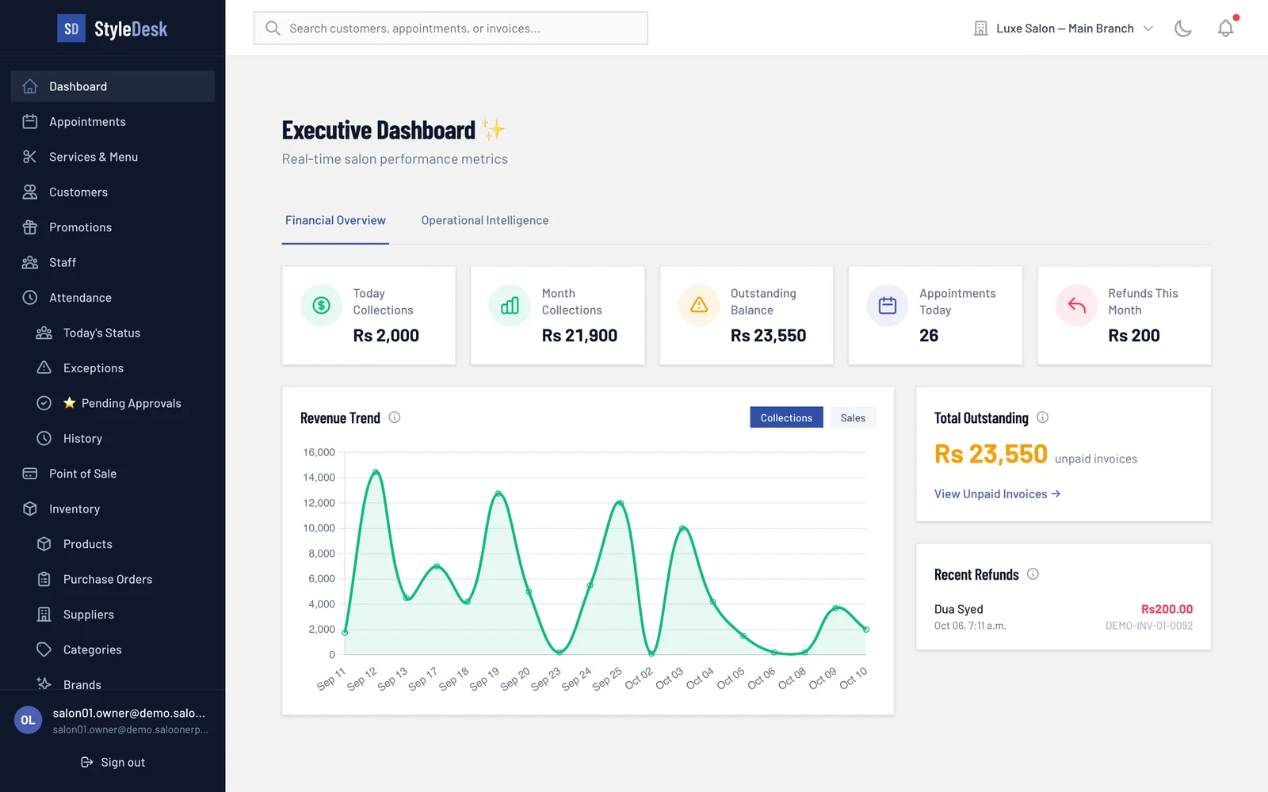Switch chart to Collections view

(786, 417)
